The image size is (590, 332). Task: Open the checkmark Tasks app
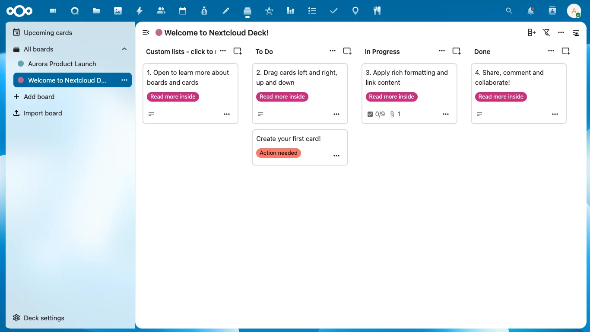(x=334, y=11)
